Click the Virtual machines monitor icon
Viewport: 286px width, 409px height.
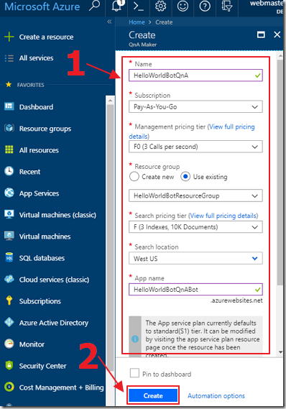(x=9, y=236)
